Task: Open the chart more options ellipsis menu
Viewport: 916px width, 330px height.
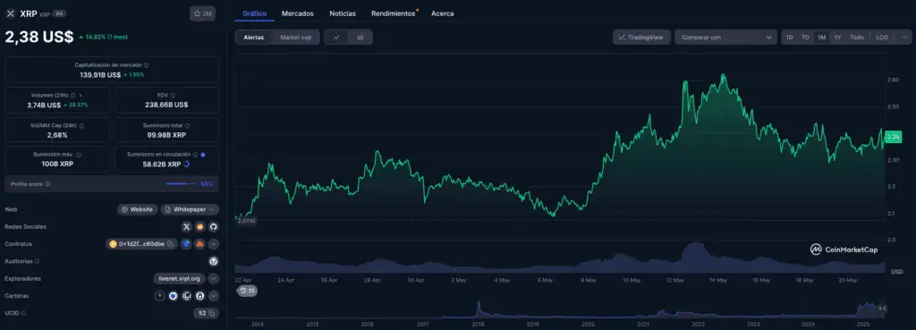Action: coord(904,38)
